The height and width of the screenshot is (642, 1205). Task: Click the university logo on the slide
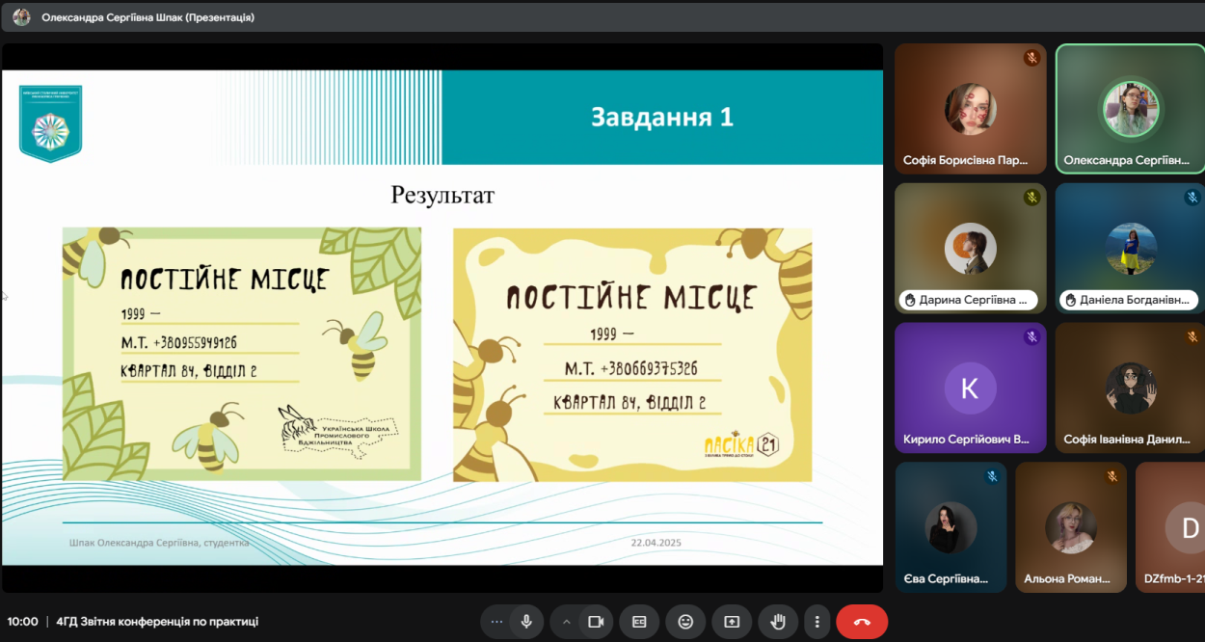(51, 123)
